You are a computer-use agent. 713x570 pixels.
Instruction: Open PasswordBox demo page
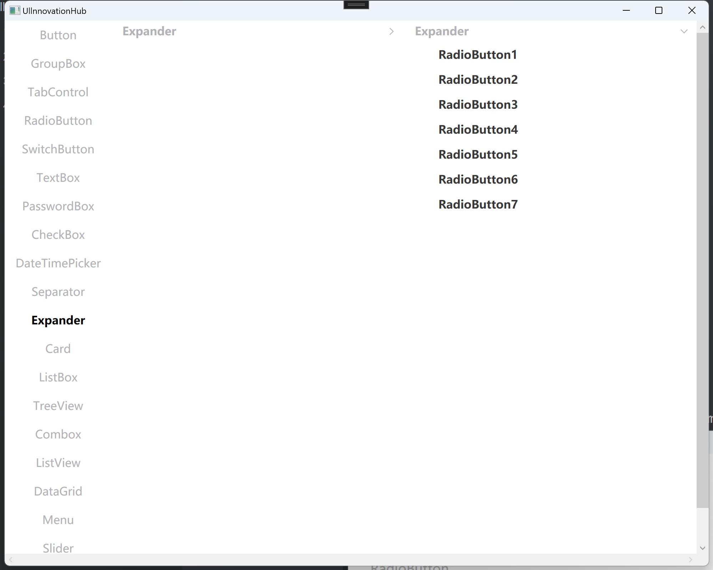pos(58,206)
